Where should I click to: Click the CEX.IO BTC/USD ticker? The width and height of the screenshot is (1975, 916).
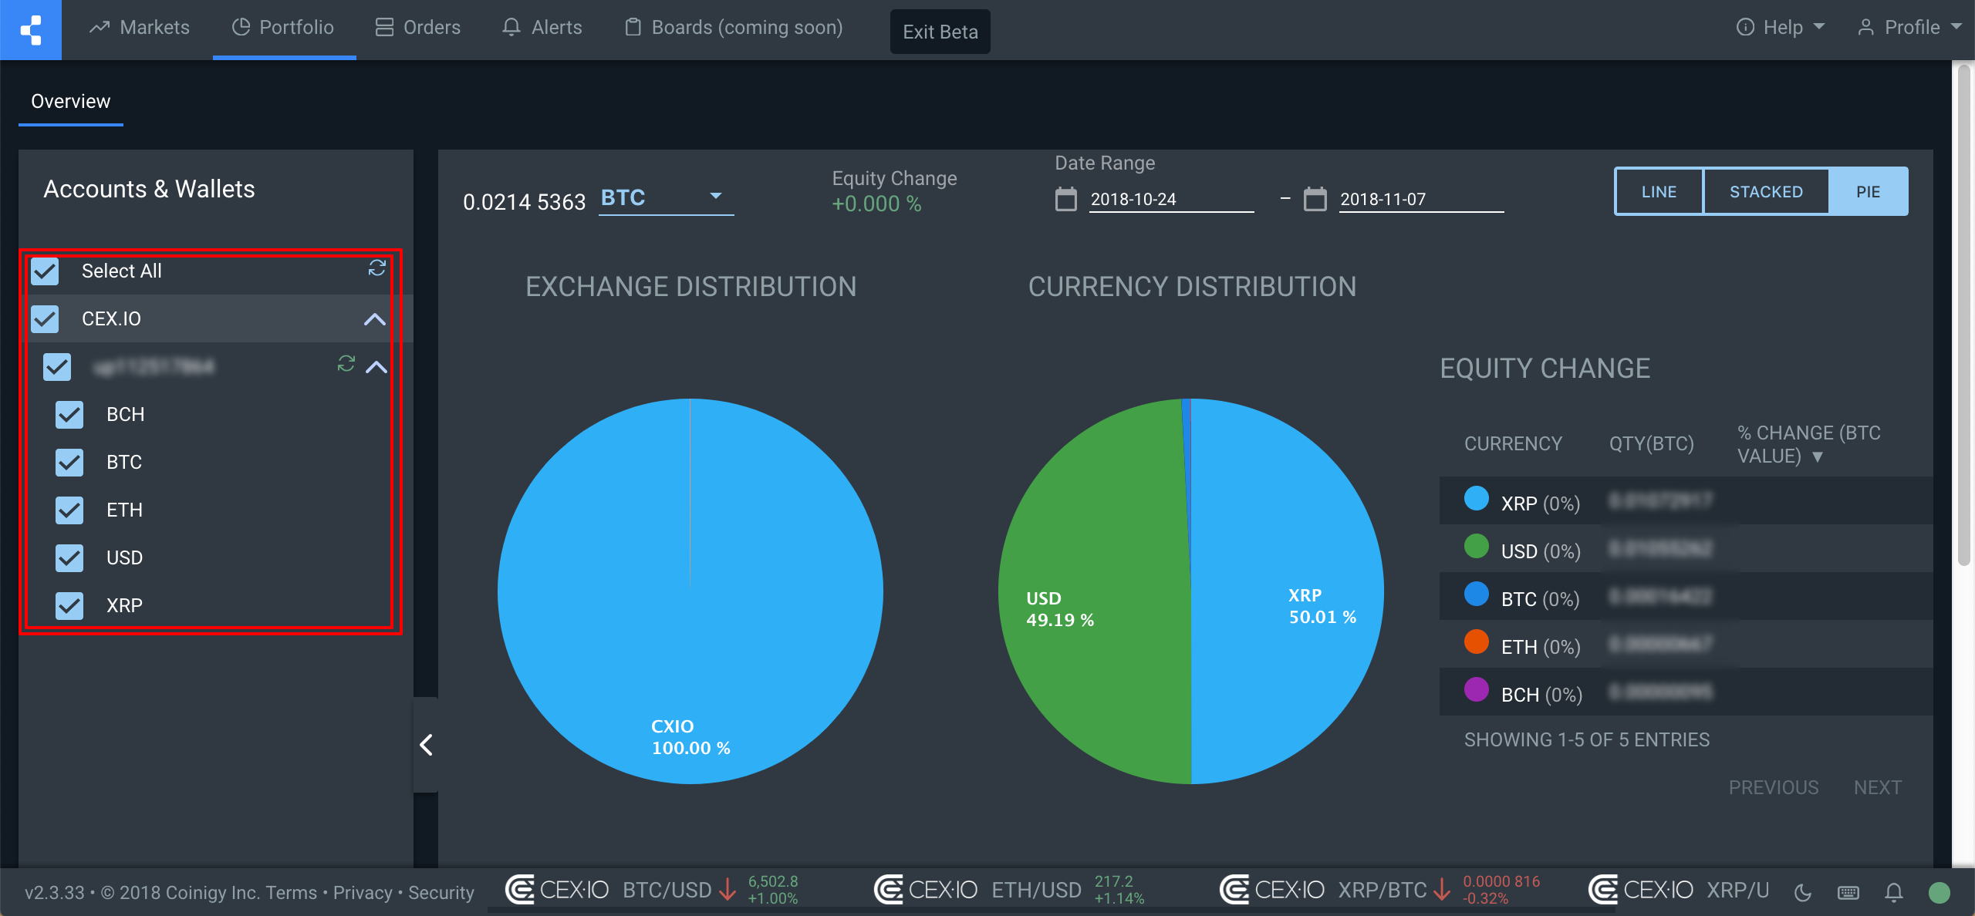pyautogui.click(x=652, y=890)
